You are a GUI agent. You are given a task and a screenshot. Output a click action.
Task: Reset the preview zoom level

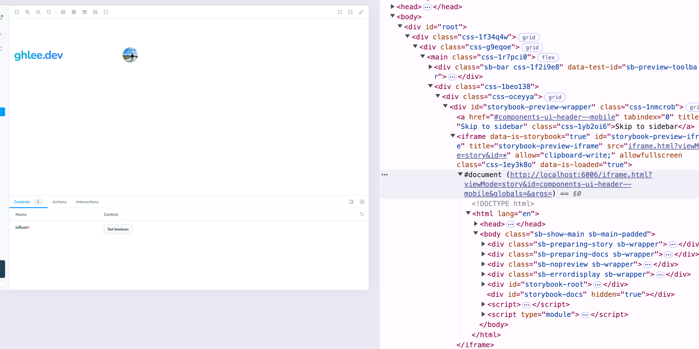pos(49,12)
